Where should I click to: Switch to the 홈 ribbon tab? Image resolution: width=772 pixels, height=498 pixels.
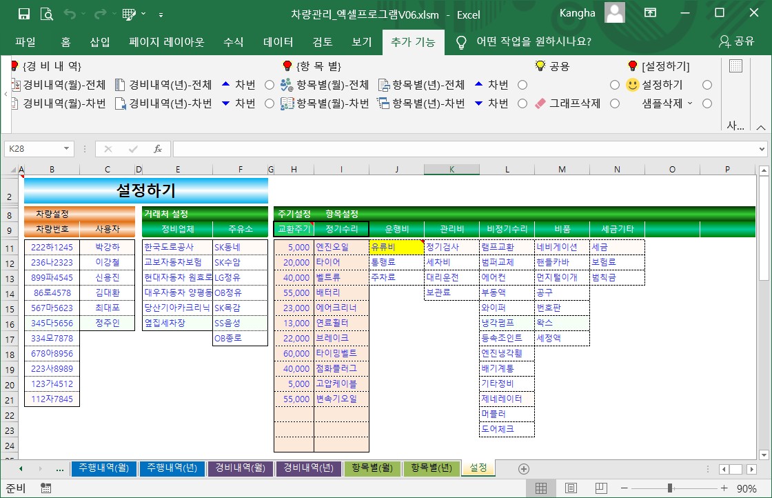click(66, 42)
